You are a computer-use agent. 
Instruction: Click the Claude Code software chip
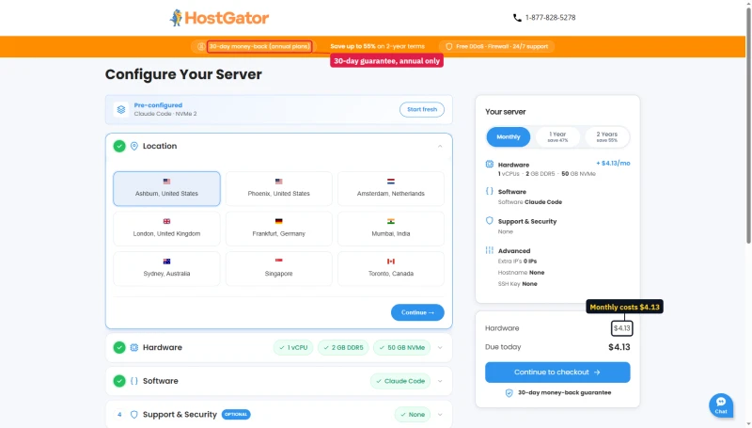pos(400,381)
